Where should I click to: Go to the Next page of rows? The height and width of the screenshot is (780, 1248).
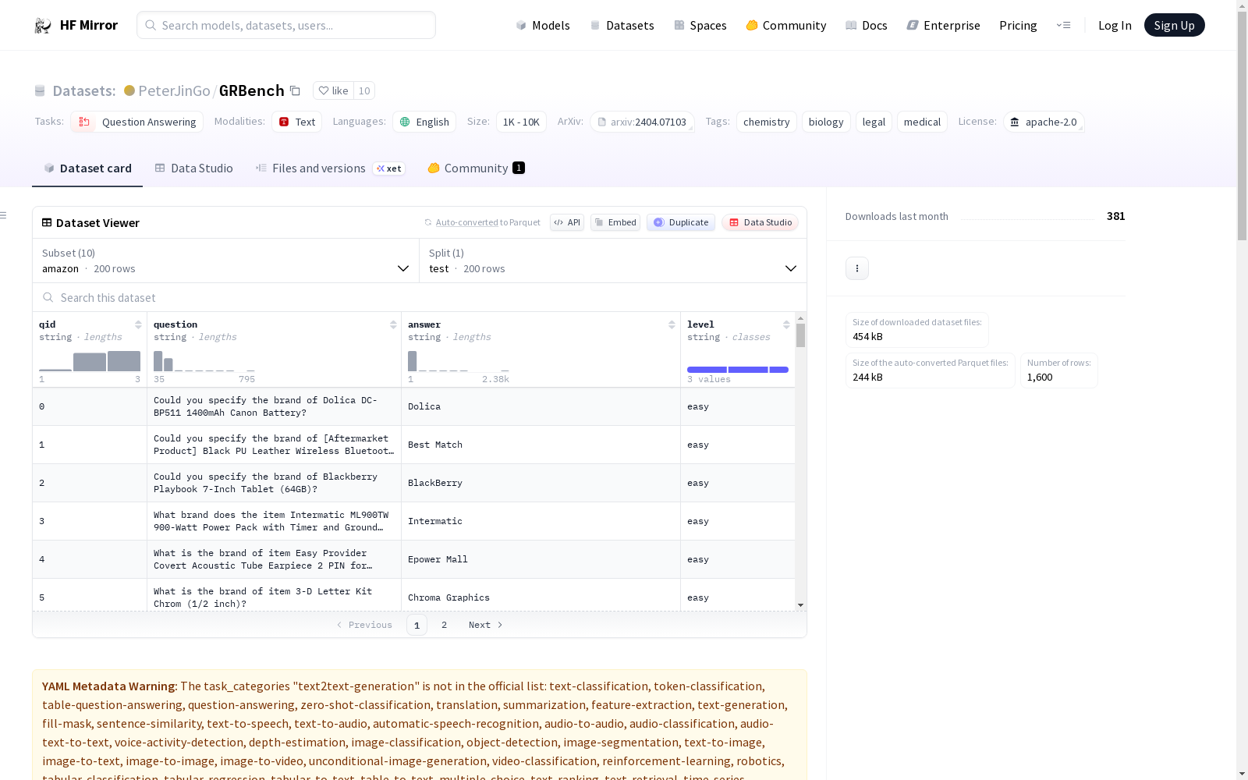[486, 625]
